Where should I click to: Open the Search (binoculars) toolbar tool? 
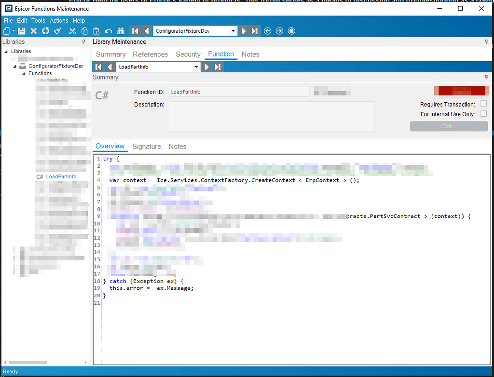click(121, 30)
